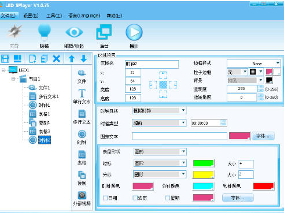The image size is (284, 213).
Task: Adjust the 透明度 stepper arrows
Action: click(260, 89)
